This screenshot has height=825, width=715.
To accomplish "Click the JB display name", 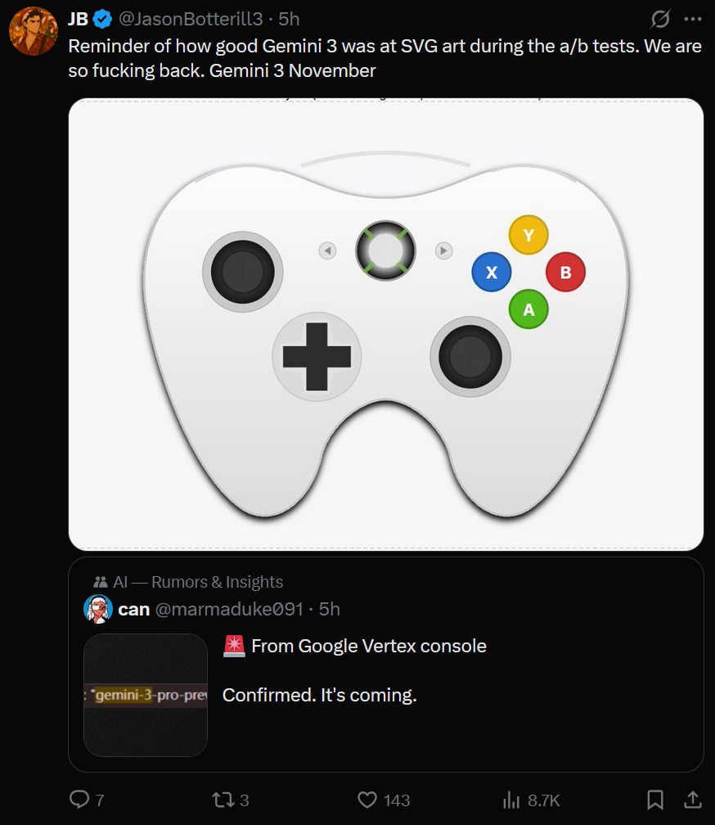I will pos(78,19).
